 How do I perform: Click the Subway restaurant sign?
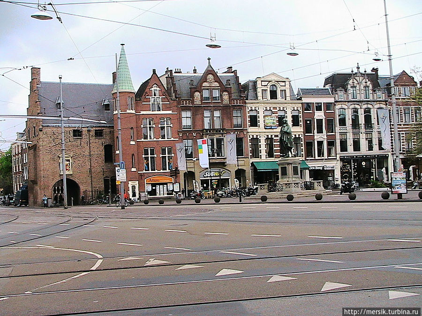click(214, 174)
